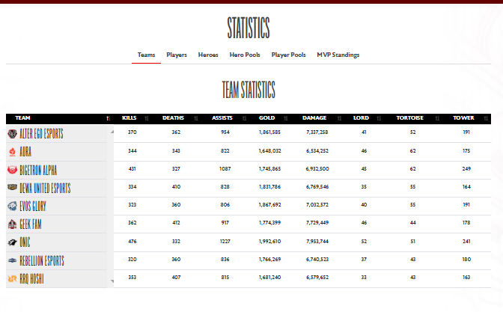Switch to the Heroes tab
Screen dimensions: 503x312
click(208, 55)
